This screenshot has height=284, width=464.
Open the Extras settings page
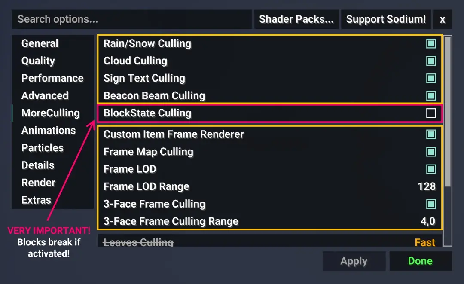36,200
